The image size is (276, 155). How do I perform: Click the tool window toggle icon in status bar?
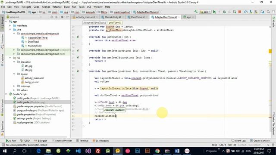coord(3,145)
